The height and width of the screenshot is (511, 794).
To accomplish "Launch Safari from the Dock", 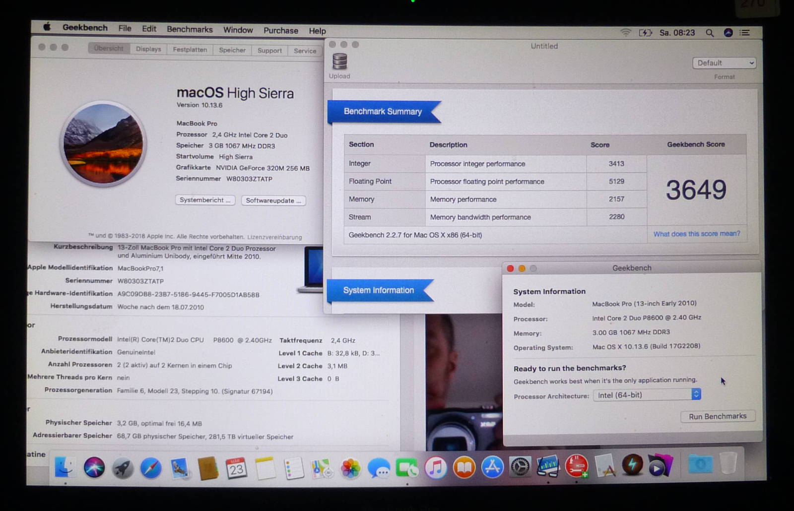I will point(151,468).
